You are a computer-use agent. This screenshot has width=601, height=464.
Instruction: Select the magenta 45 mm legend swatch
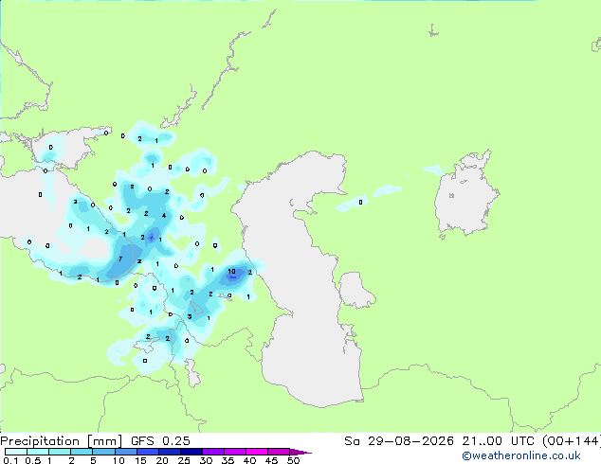point(279,452)
